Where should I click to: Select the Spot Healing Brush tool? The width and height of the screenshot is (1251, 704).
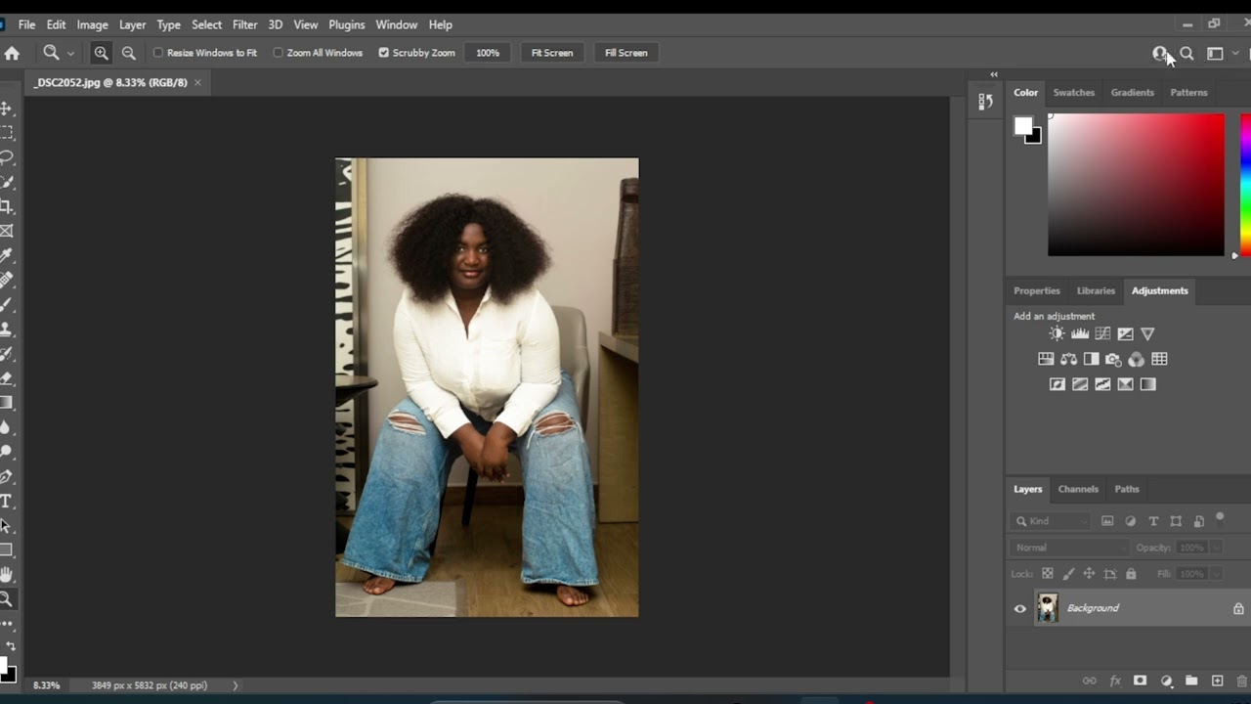coord(6,280)
